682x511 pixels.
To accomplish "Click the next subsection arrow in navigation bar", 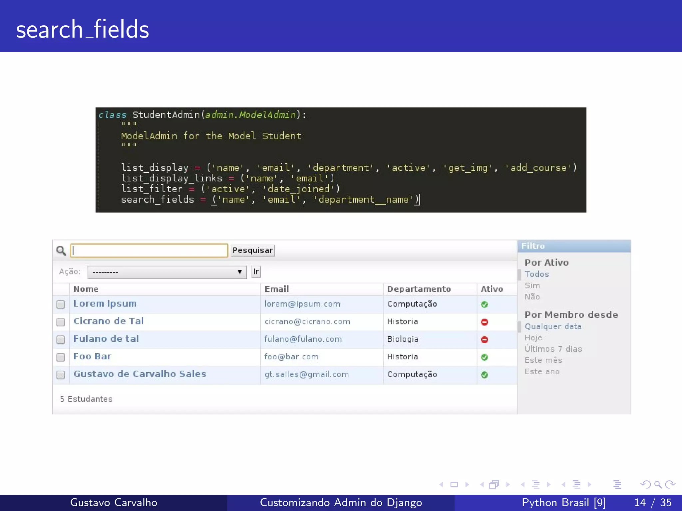I will (548, 485).
